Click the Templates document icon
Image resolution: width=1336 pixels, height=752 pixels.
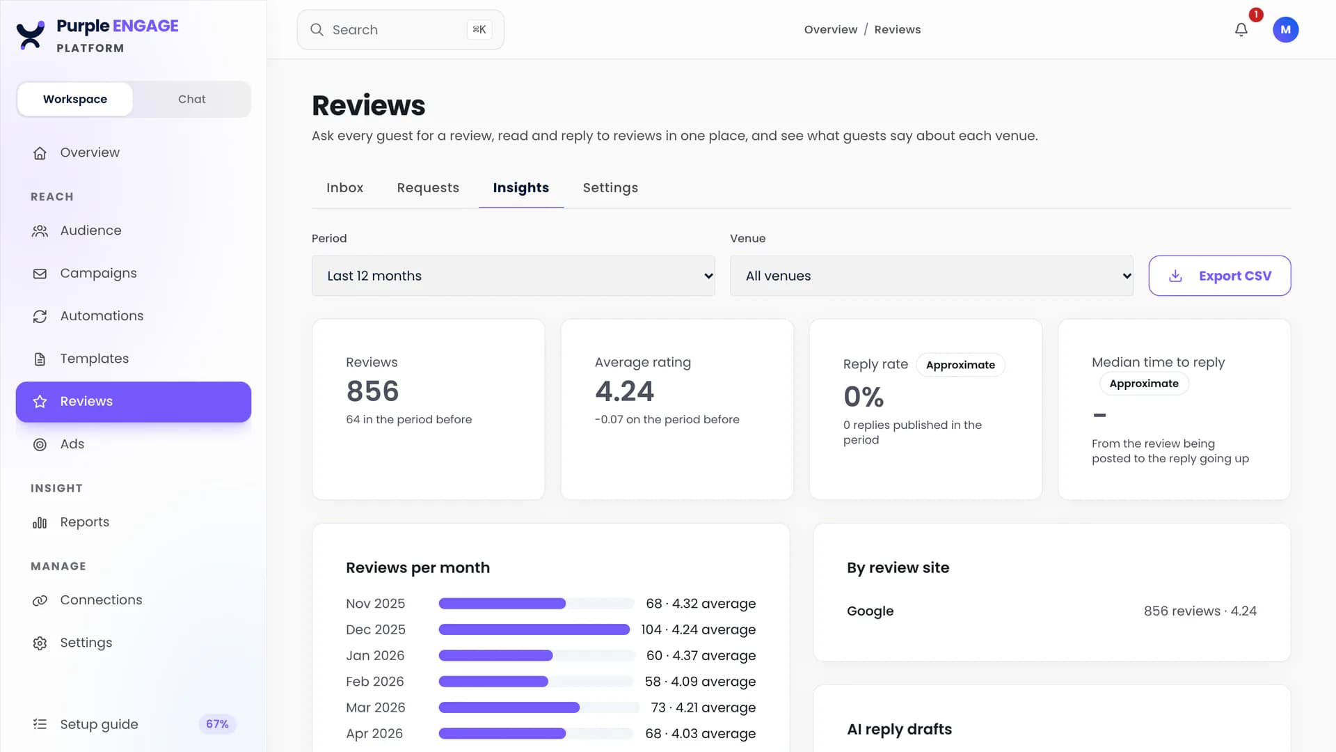click(x=40, y=359)
